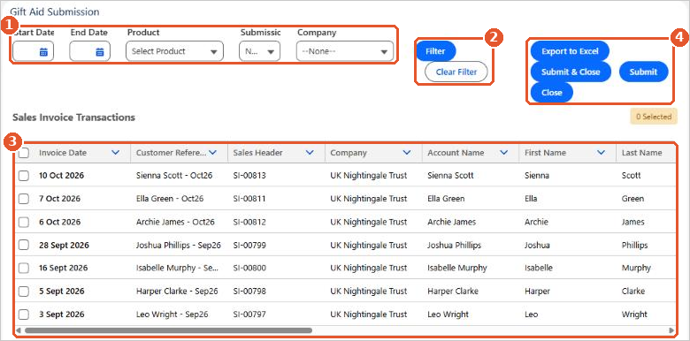Image resolution: width=690 pixels, height=341 pixels.
Task: Click account name Joshua Phillips
Action: pos(454,245)
